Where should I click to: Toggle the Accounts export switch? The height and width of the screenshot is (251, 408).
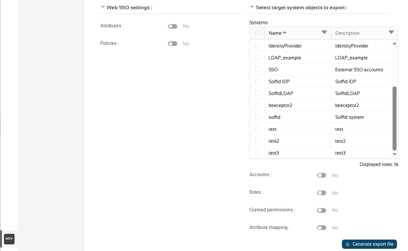(x=322, y=175)
